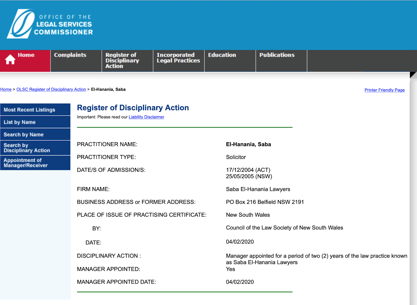
Task: Click the DISCIPLINARY ACTION label
Action: (x=109, y=256)
